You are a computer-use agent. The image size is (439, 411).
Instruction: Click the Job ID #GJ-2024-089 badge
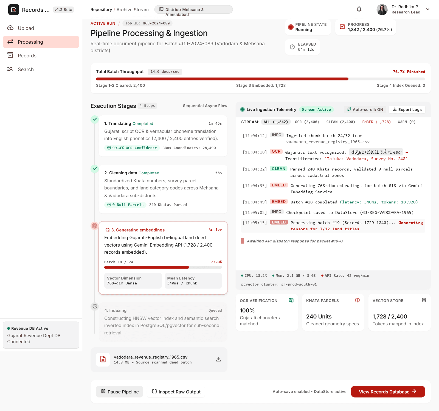coord(147,23)
